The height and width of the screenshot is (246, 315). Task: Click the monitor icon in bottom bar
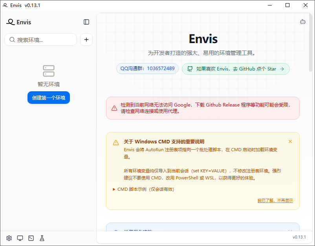tap(20, 238)
